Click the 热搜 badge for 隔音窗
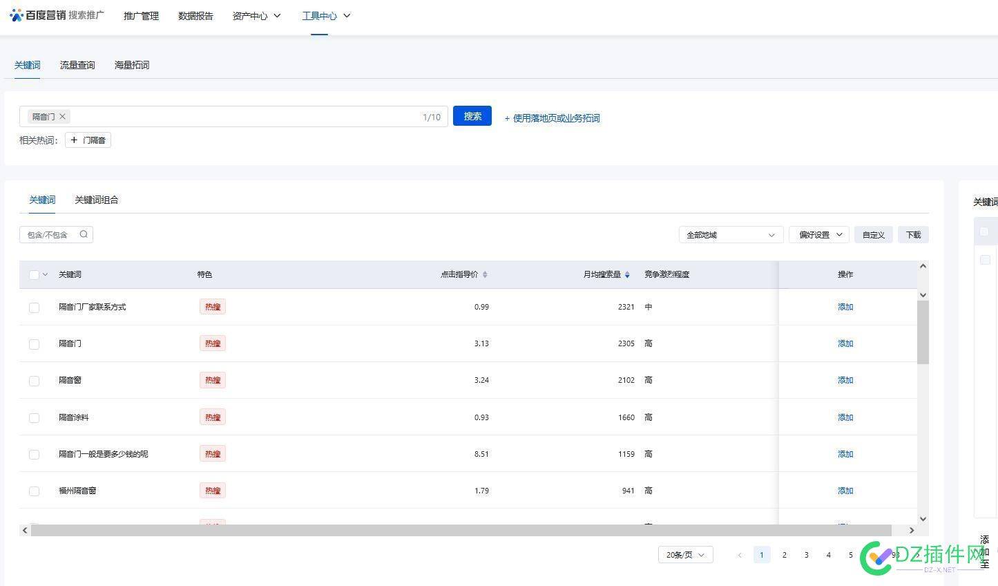998x586 pixels. pos(213,380)
